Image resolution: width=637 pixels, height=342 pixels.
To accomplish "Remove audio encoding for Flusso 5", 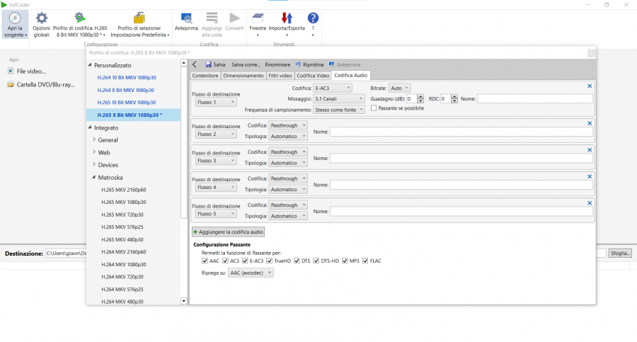I will coord(590,203).
